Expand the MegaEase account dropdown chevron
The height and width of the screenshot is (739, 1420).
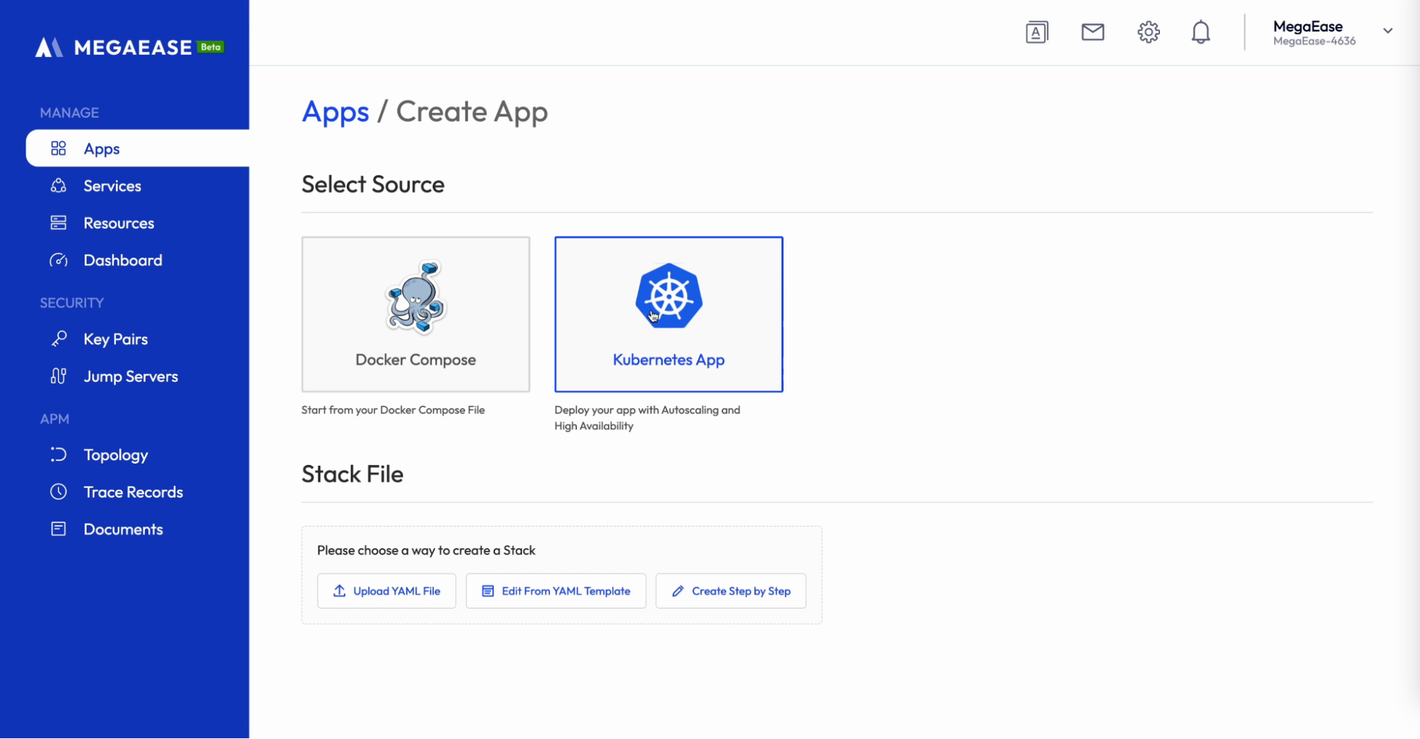click(x=1387, y=31)
